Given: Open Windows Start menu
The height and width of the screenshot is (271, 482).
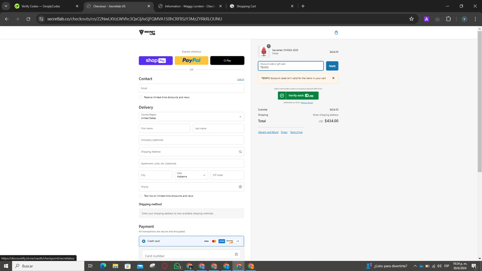Looking at the screenshot, I should click(x=6, y=266).
